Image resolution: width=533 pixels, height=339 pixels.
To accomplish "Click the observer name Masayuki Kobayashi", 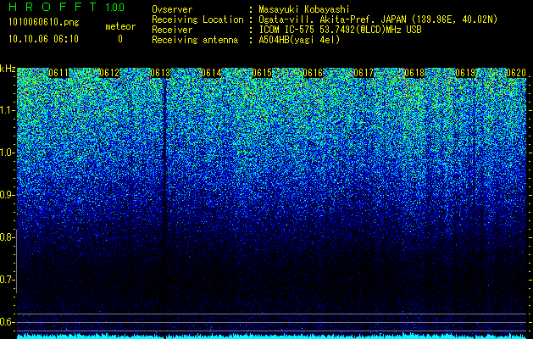I will (x=304, y=10).
